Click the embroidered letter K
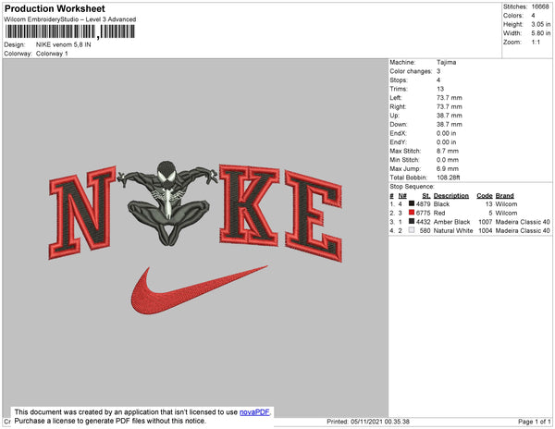 click(x=250, y=205)
